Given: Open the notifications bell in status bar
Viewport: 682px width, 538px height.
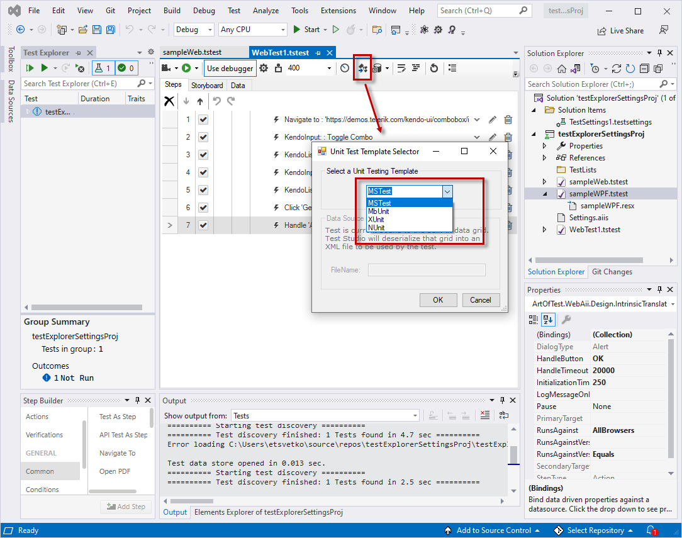Looking at the screenshot, I should click(651, 530).
